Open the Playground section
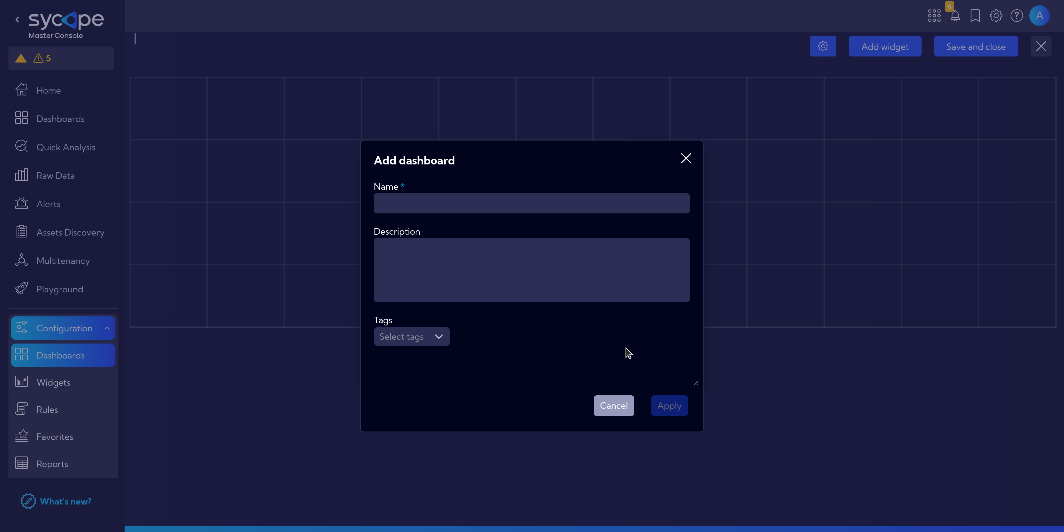 coord(59,290)
